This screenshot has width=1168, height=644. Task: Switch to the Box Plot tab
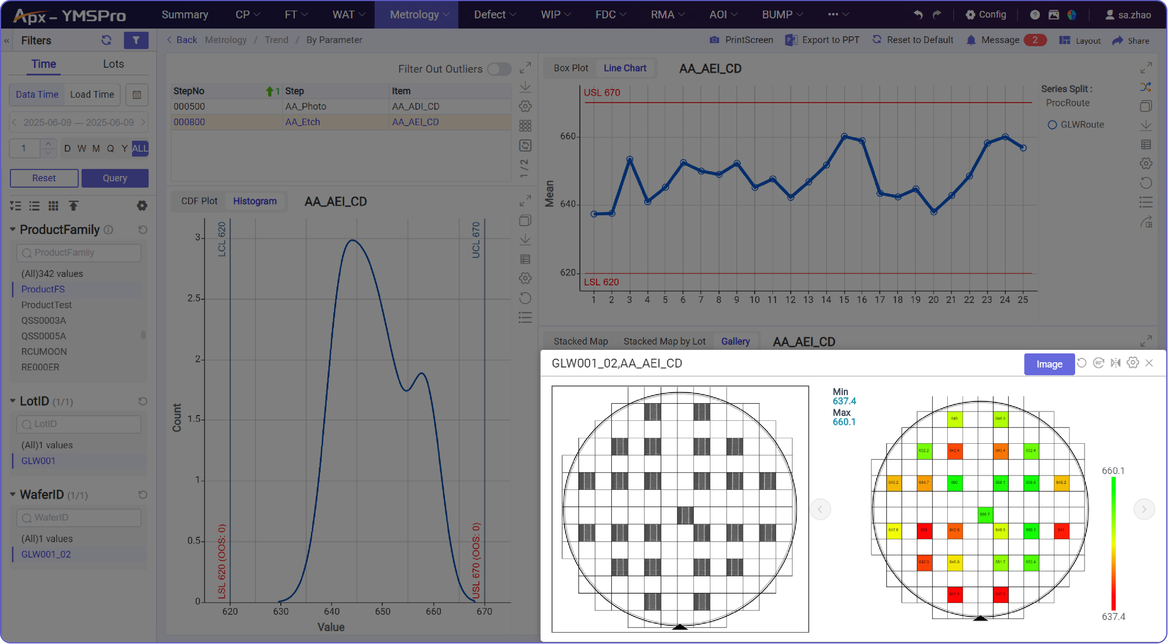tap(571, 68)
